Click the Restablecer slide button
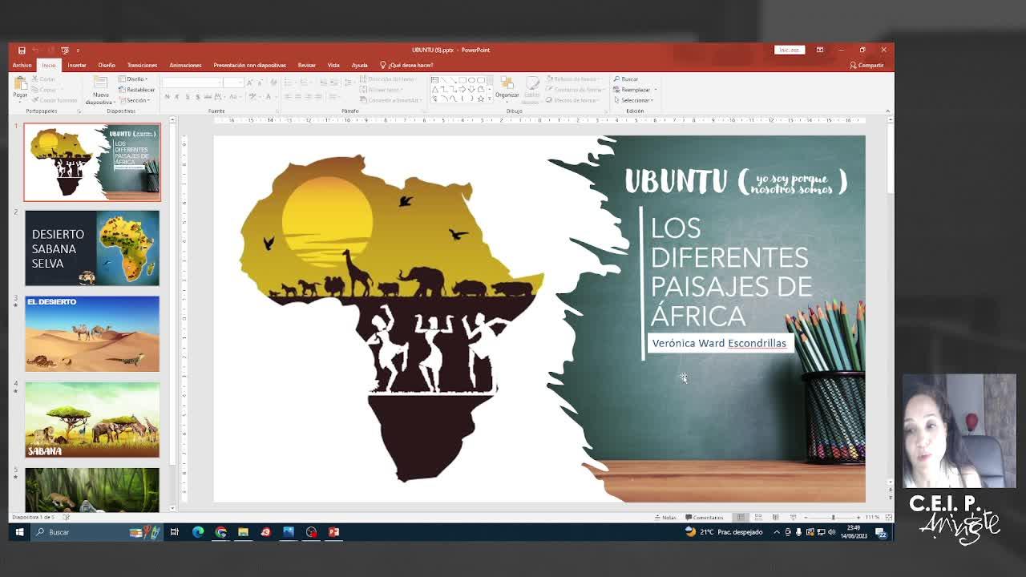1026x577 pixels. [x=137, y=90]
